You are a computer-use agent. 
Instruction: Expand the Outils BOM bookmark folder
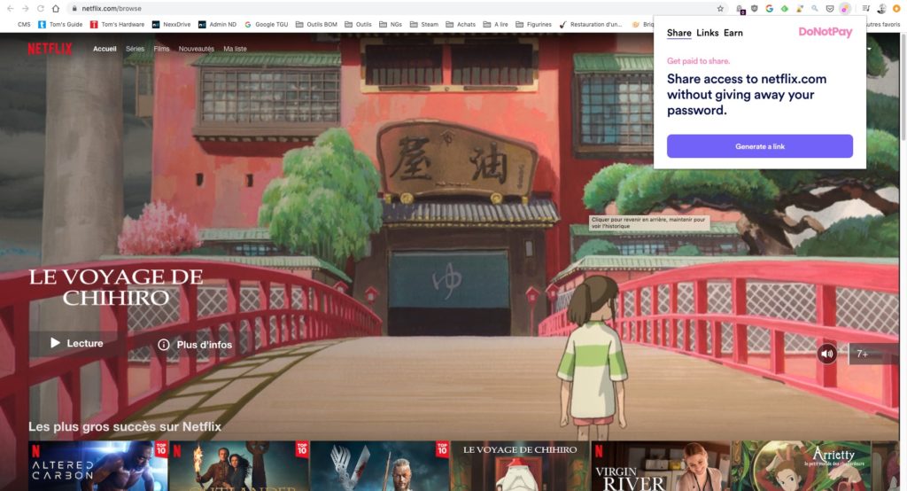[316, 24]
